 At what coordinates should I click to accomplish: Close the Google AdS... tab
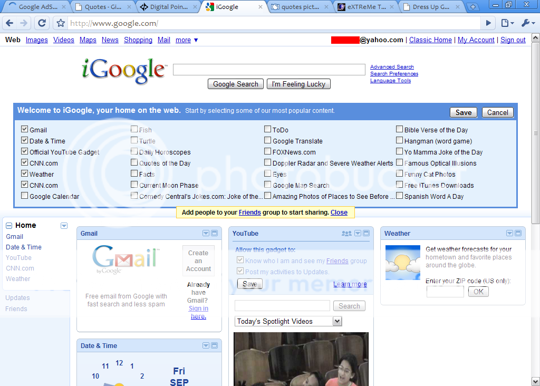click(64, 7)
